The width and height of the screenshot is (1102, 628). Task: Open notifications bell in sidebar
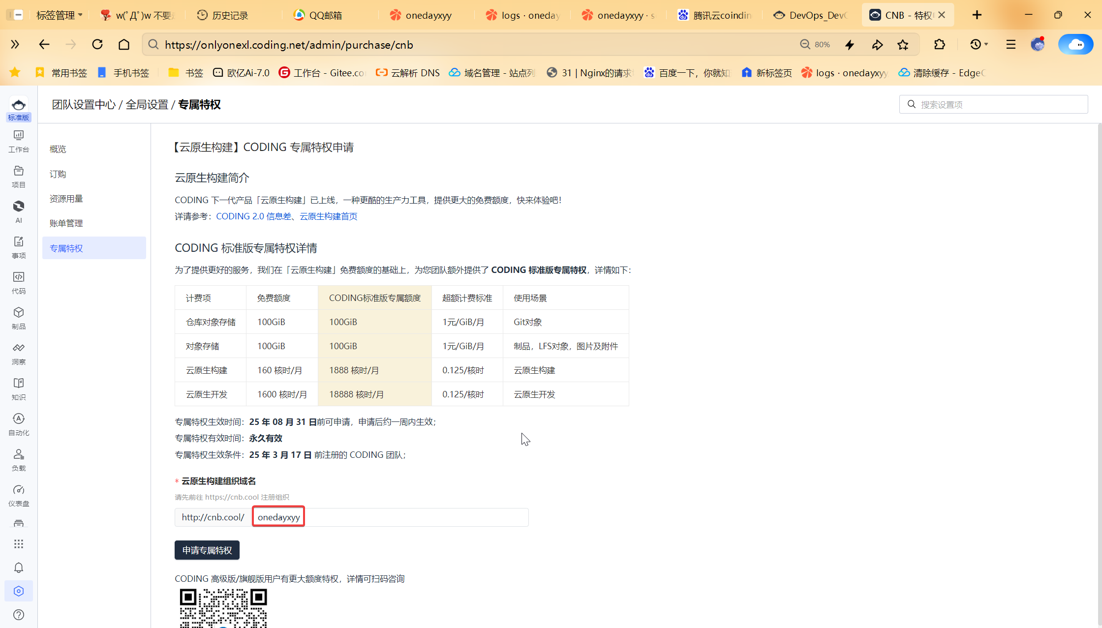tap(19, 568)
